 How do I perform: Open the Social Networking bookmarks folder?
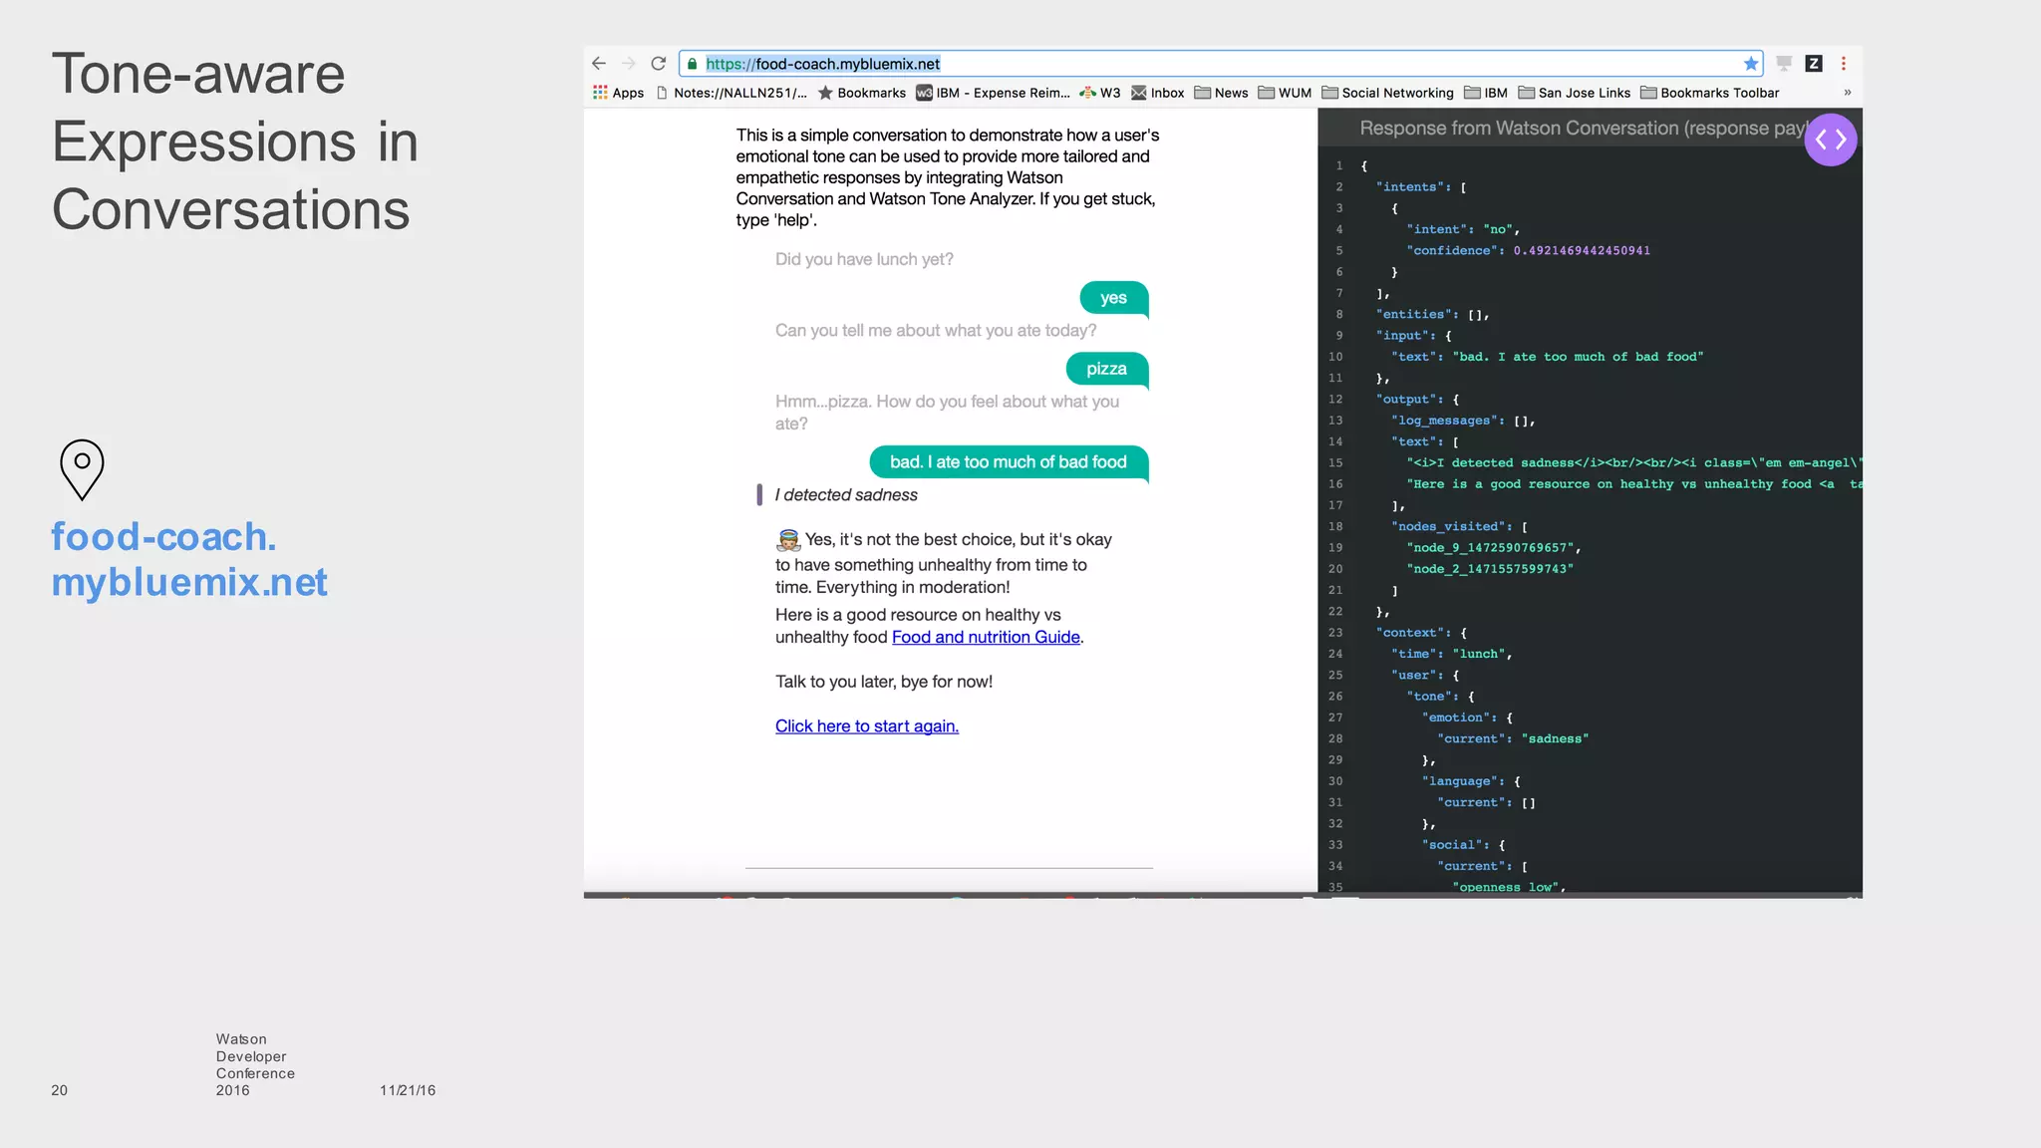click(1388, 93)
